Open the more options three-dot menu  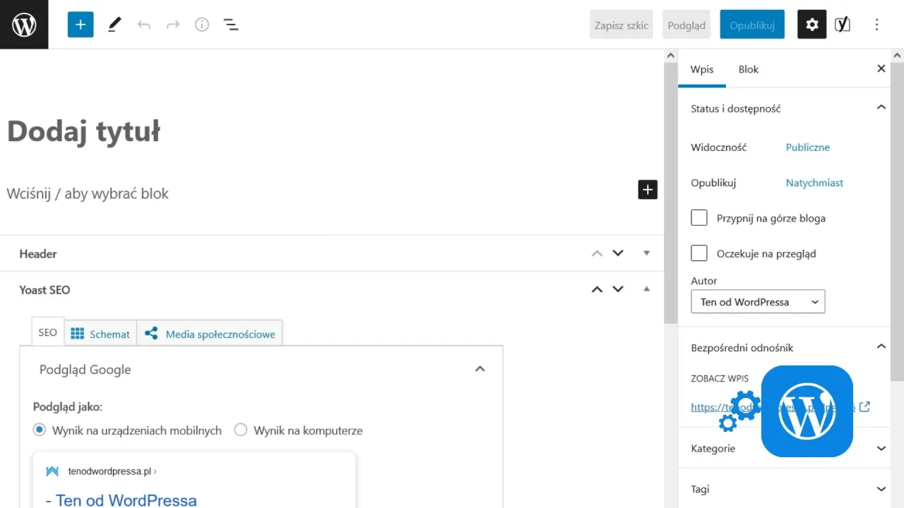(x=876, y=24)
